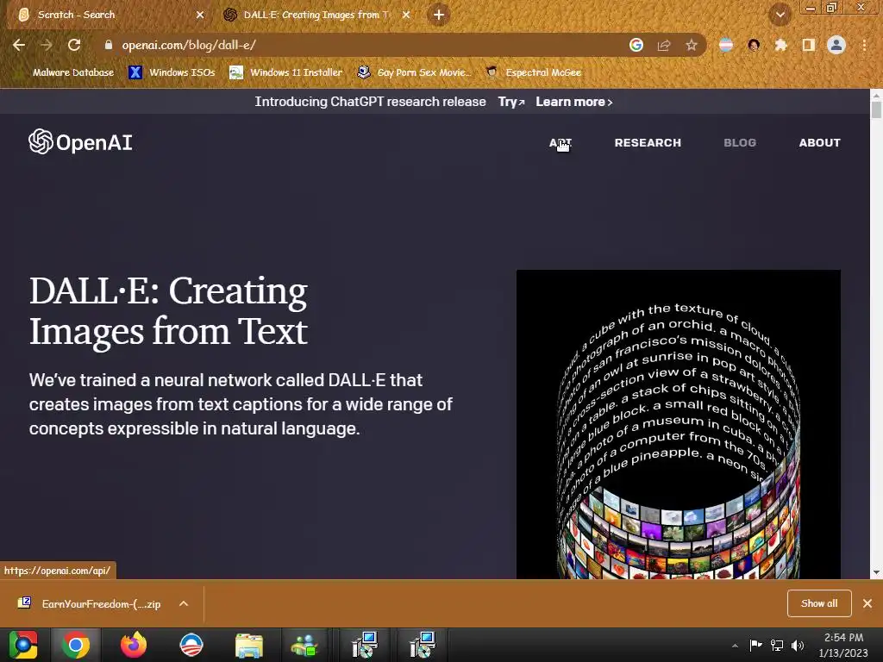Open File Explorer from taskbar

coord(249,645)
